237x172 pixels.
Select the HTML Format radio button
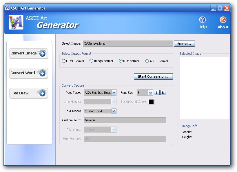click(x=63, y=61)
